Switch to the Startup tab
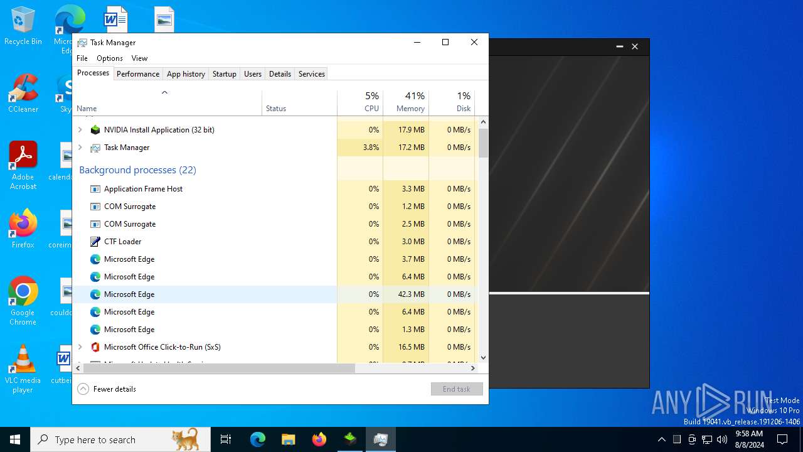The image size is (803, 452). (x=224, y=74)
